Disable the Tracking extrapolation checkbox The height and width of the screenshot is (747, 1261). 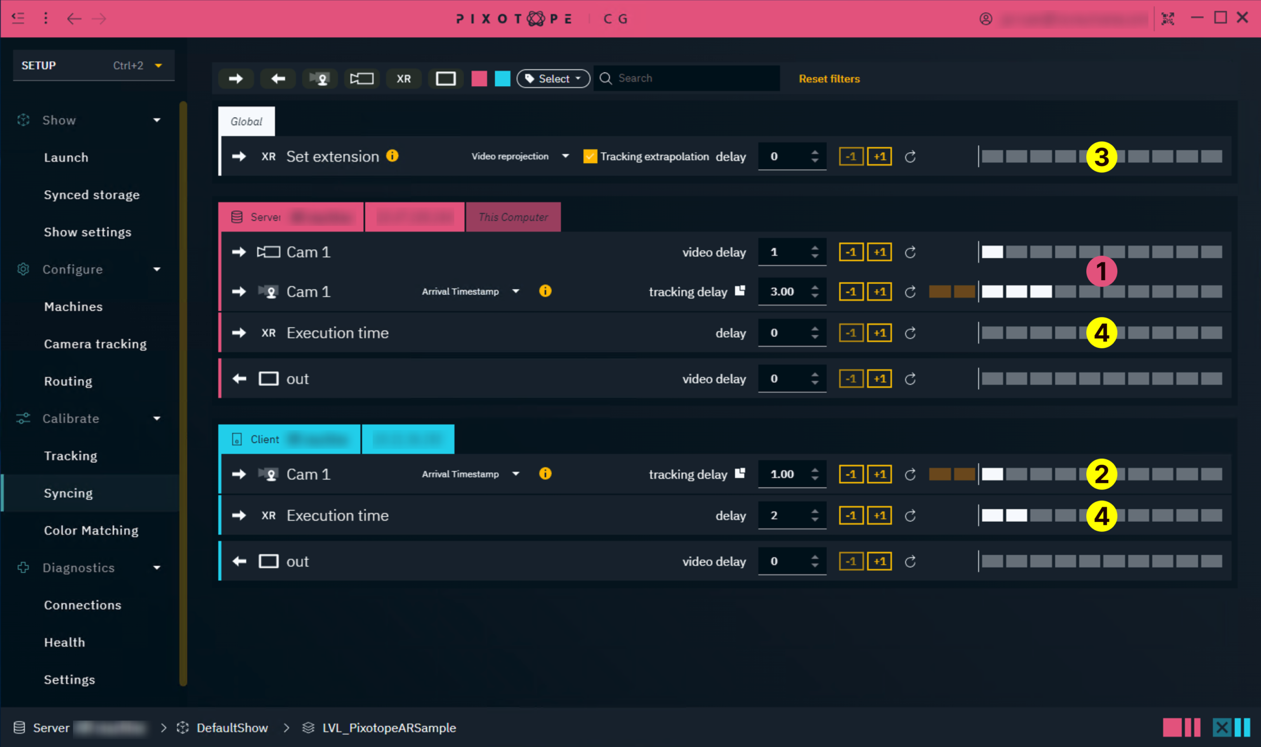(x=590, y=156)
